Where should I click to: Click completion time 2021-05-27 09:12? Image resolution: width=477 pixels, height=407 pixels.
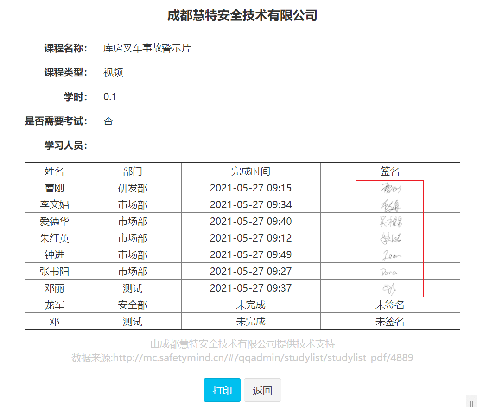(251, 238)
